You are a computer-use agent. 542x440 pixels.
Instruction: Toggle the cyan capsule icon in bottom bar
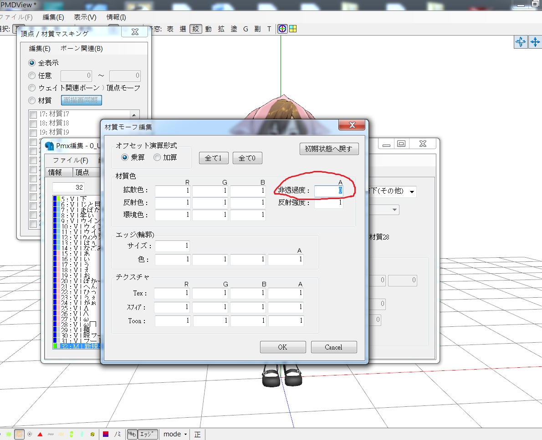coord(82,434)
